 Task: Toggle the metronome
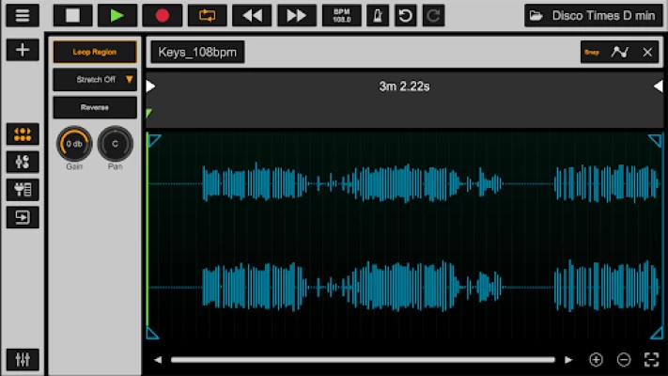point(377,15)
